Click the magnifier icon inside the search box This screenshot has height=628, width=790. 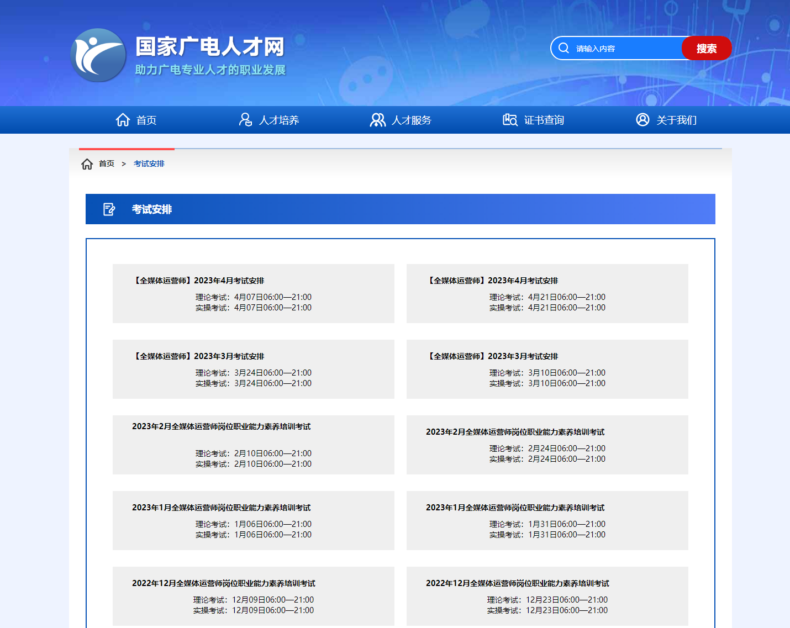(x=563, y=48)
